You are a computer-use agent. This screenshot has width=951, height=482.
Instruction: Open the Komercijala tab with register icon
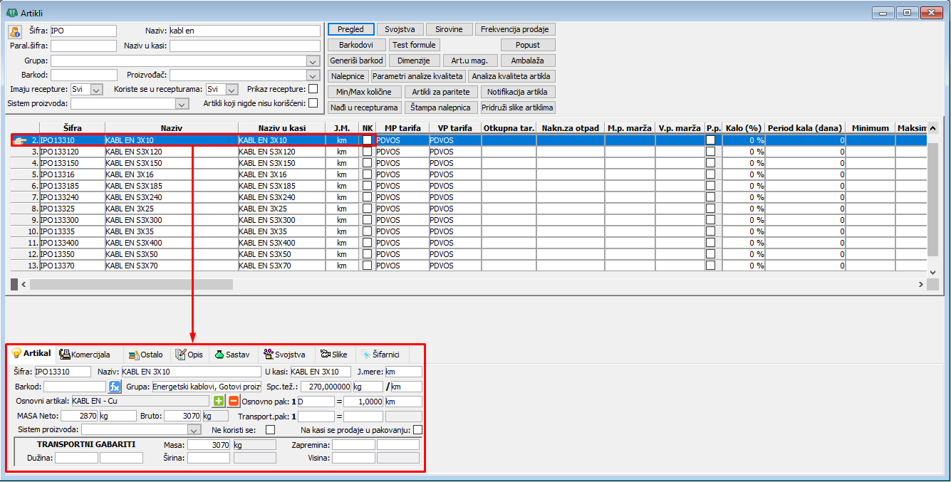point(85,355)
